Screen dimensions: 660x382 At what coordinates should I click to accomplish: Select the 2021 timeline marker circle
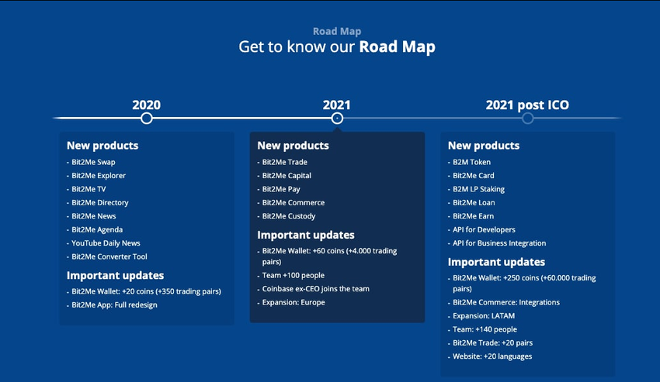coord(337,119)
